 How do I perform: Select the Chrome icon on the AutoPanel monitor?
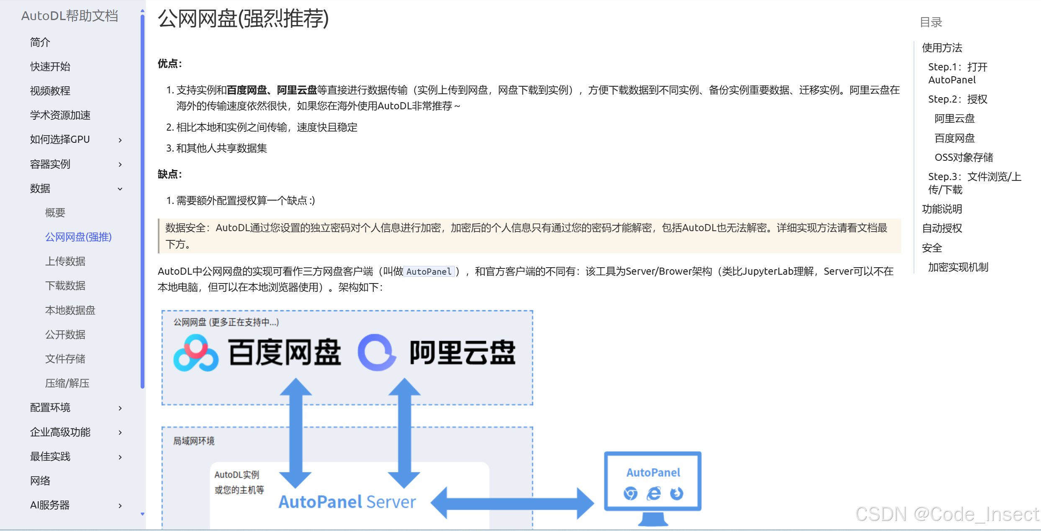pos(630,494)
